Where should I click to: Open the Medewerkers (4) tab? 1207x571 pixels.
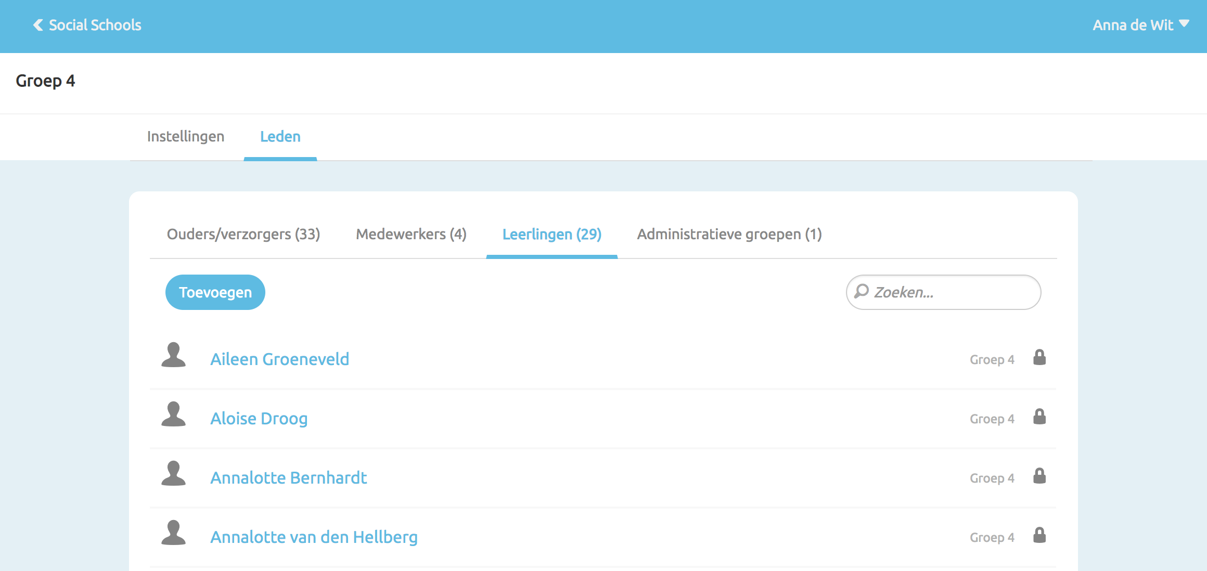[411, 234]
